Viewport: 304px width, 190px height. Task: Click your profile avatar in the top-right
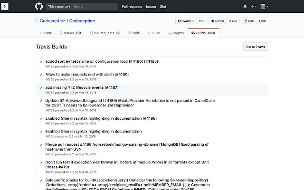pos(263,6)
